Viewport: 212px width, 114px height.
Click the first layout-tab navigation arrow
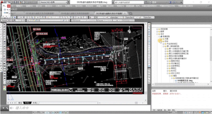pos(8,103)
